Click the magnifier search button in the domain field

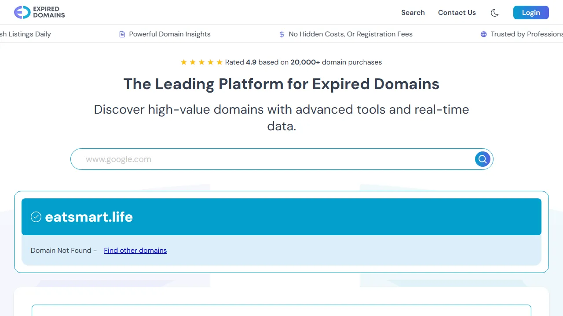coord(483,159)
